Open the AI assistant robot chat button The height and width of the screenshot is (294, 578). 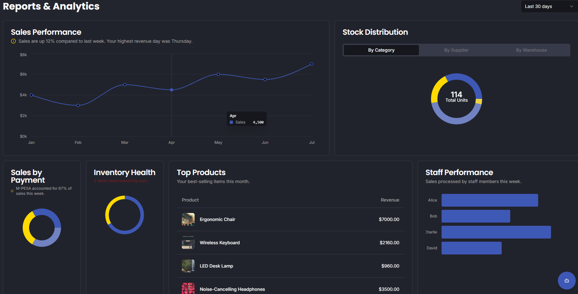(x=566, y=281)
